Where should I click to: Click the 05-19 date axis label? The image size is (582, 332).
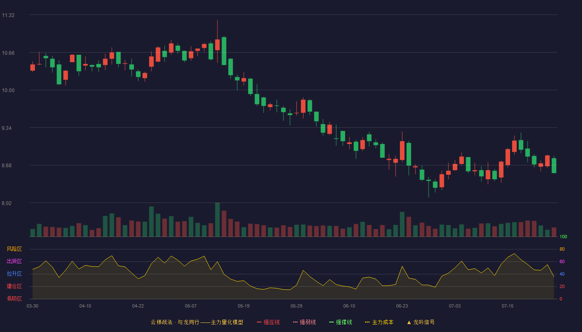pos(244,306)
